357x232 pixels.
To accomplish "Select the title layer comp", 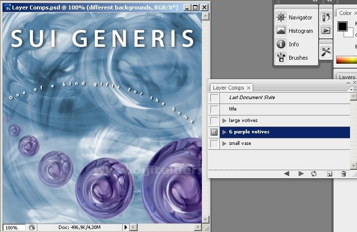I will (285, 110).
